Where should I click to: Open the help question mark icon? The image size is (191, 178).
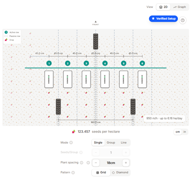pyautogui.click(x=182, y=20)
